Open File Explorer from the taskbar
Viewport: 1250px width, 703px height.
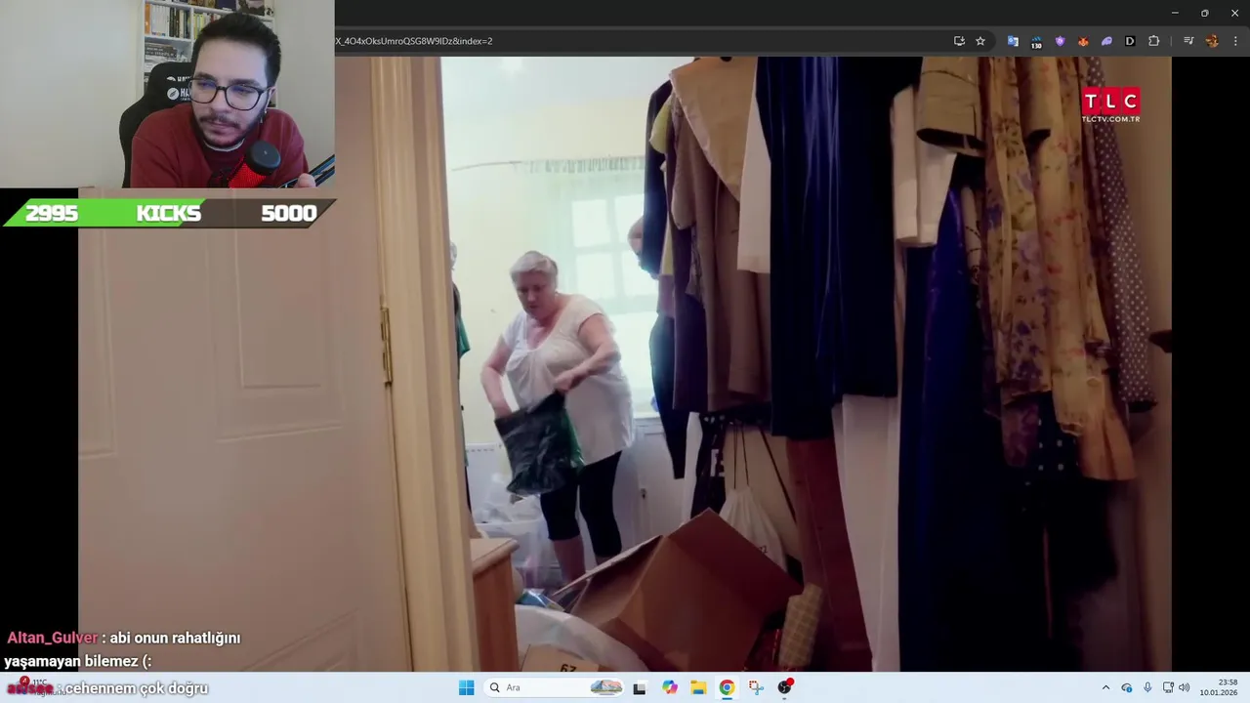[698, 687]
